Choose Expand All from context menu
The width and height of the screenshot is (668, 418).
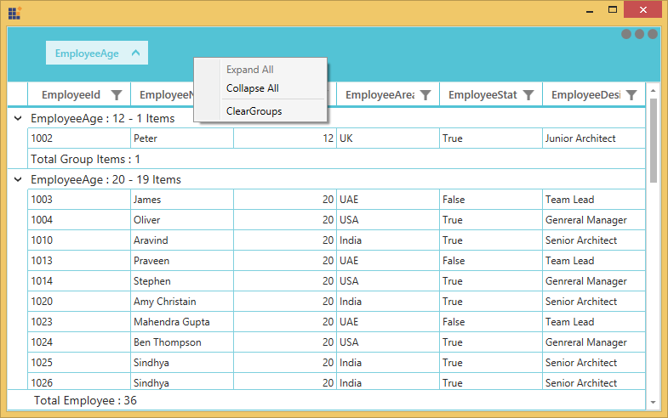pyautogui.click(x=250, y=70)
